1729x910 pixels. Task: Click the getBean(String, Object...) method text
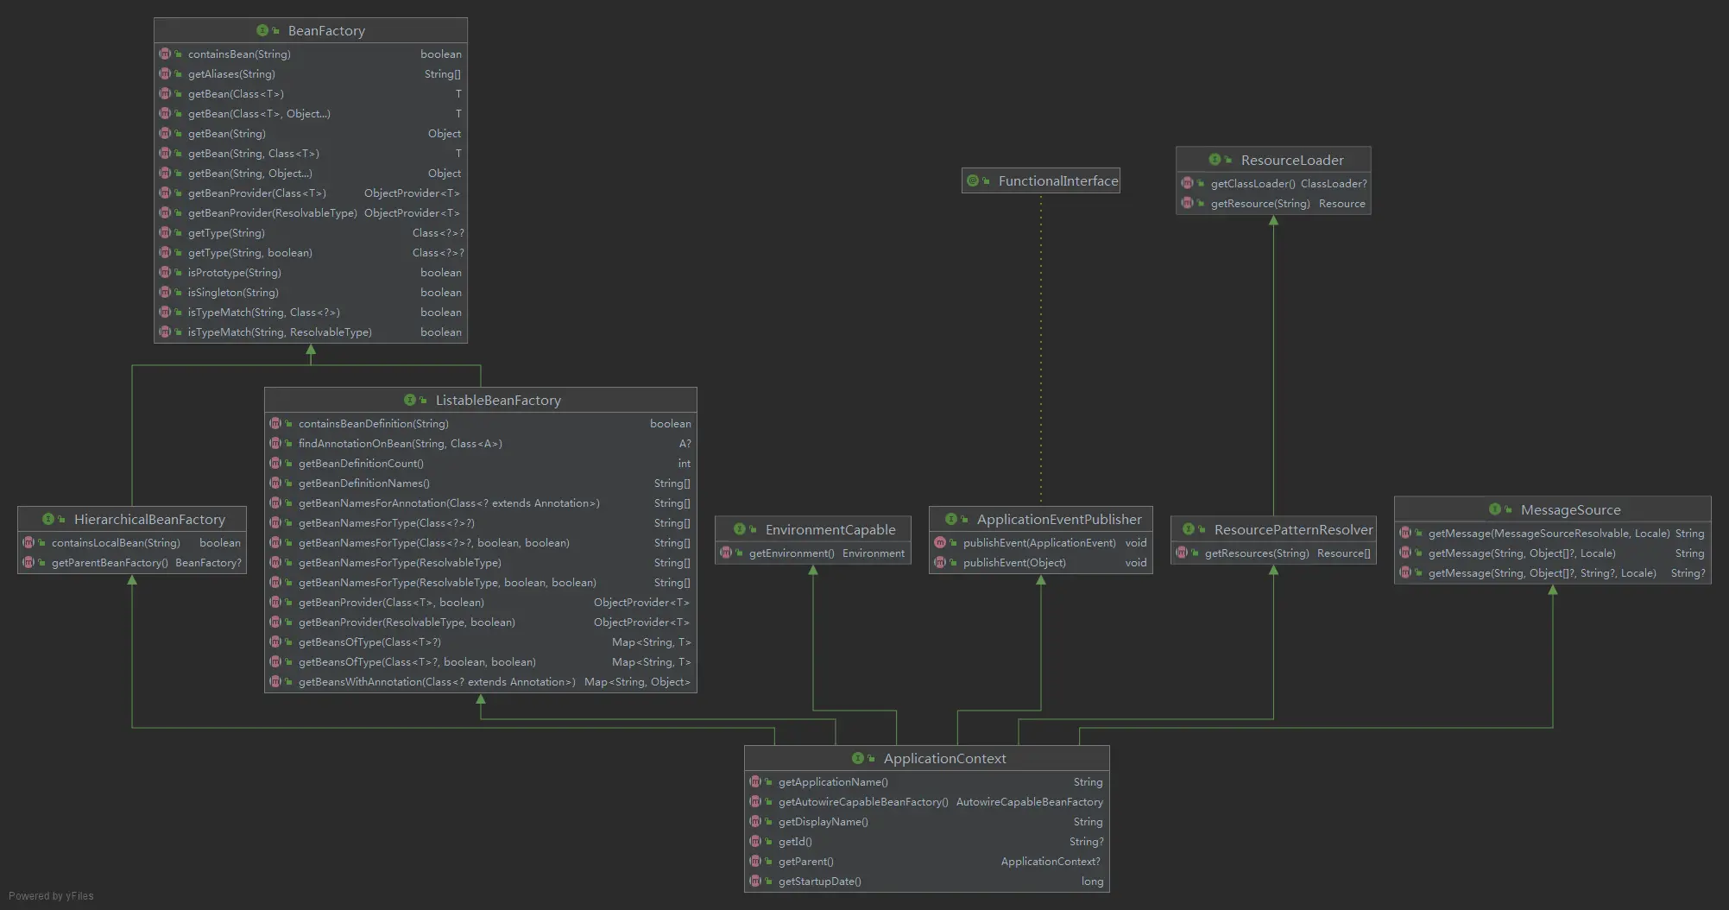[250, 173]
